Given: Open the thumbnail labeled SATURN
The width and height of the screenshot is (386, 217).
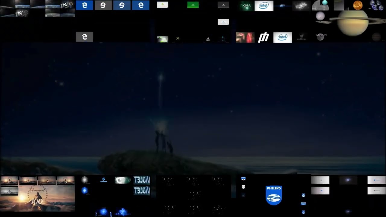Looking at the screenshot, I should pyautogui.click(x=321, y=37).
